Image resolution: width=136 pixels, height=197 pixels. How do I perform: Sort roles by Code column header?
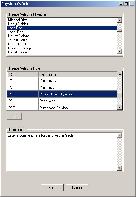coord(23,74)
